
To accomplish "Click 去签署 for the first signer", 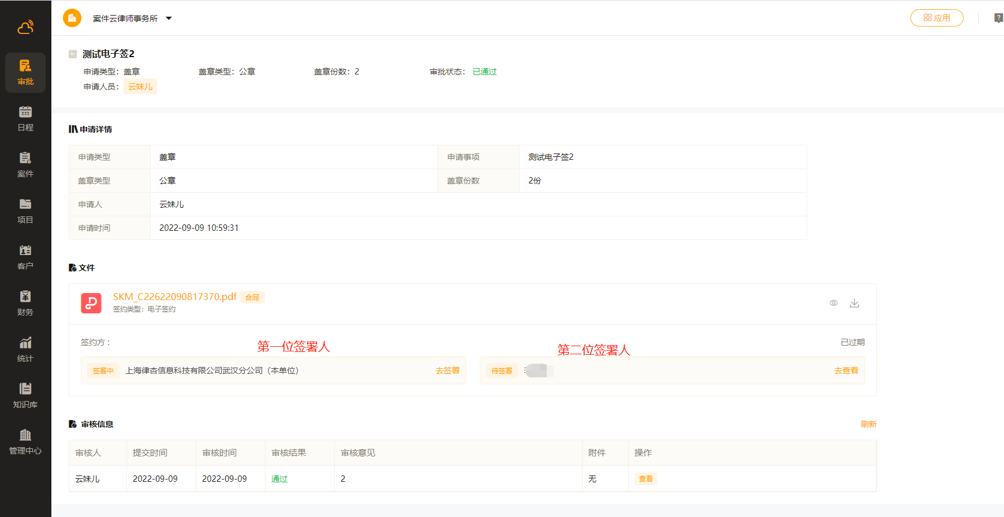I will [447, 370].
